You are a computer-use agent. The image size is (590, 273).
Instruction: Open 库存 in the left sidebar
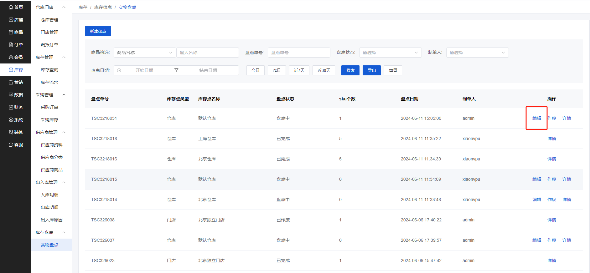[16, 70]
